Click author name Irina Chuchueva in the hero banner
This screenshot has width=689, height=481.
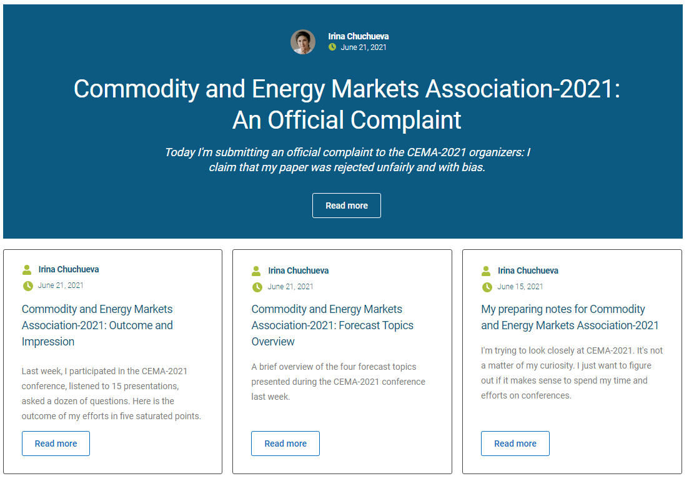[358, 36]
